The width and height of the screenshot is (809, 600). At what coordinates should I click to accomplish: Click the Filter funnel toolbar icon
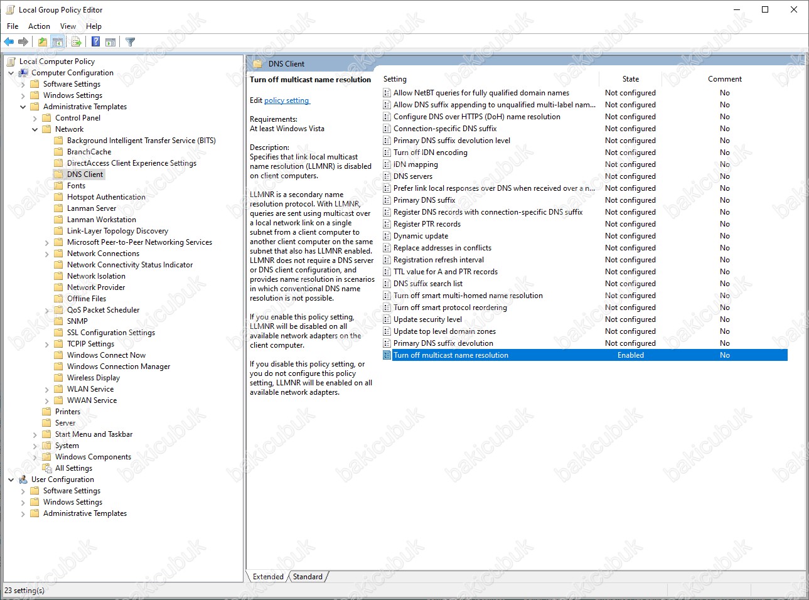(130, 42)
